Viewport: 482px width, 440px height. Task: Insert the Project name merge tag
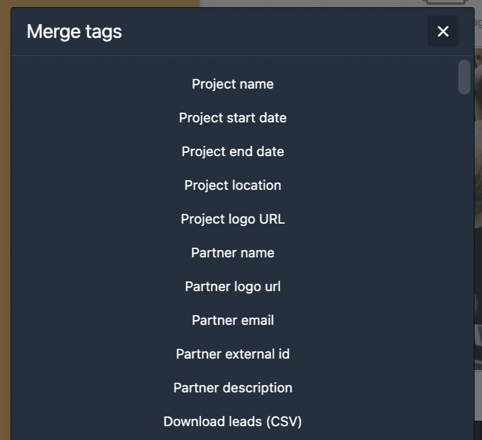pos(233,84)
